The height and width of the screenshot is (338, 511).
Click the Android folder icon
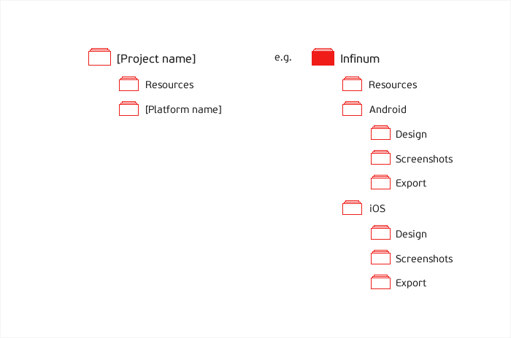tap(353, 109)
